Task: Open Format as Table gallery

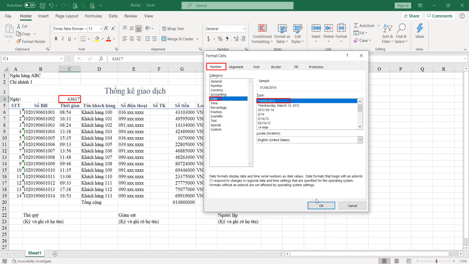Action: 282,34
